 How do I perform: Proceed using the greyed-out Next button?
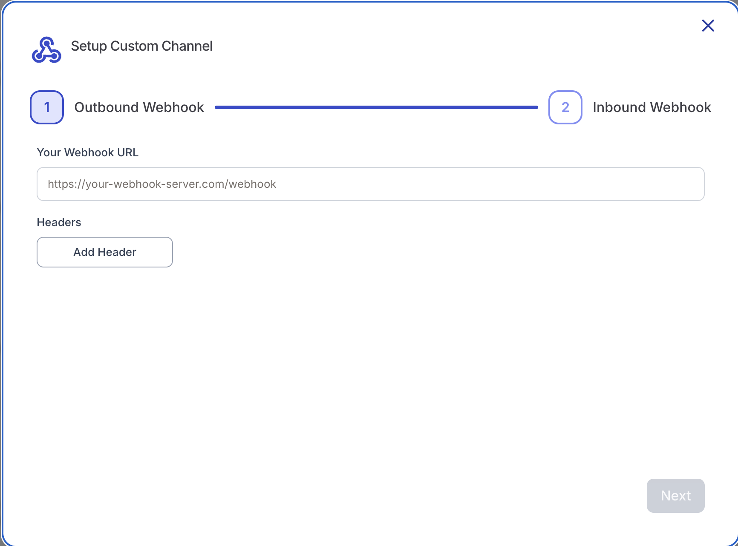coord(675,496)
